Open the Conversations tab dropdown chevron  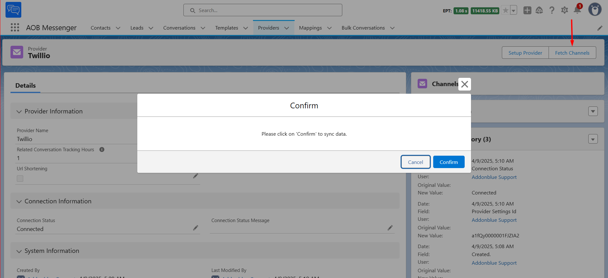(x=203, y=28)
